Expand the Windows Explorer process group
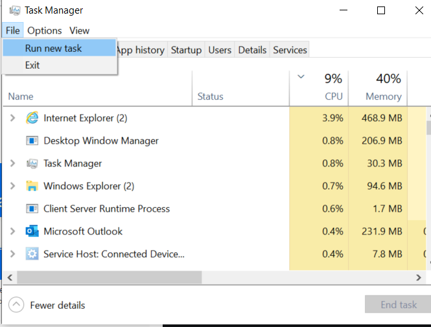 point(12,186)
